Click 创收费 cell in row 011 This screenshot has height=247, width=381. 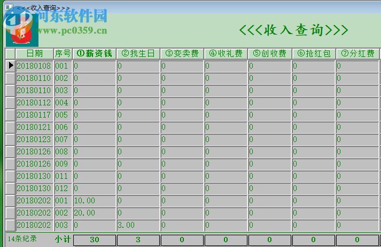[270, 176]
